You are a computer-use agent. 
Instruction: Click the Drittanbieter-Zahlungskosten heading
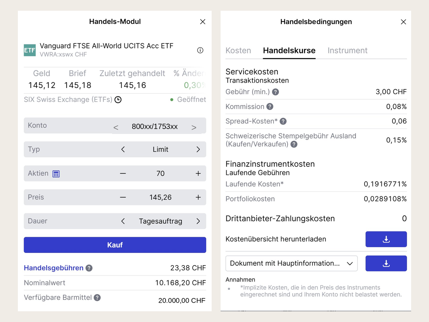click(280, 219)
